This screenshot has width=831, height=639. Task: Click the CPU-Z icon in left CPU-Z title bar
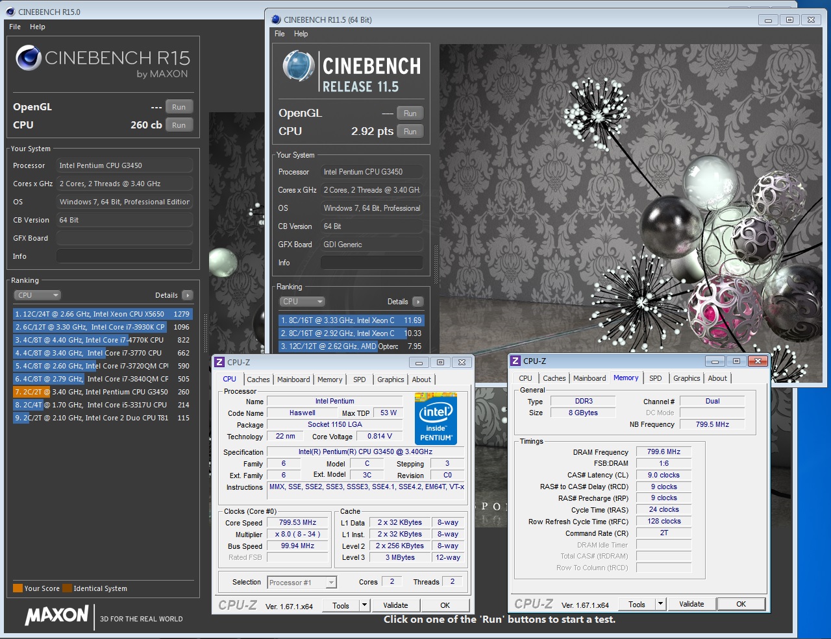coord(219,363)
